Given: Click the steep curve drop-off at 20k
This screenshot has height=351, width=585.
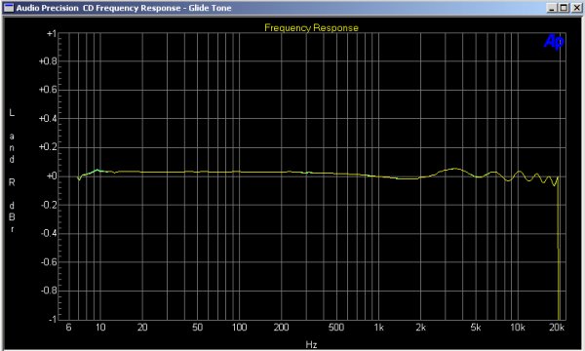Looking at the screenshot, I should pyautogui.click(x=559, y=248).
